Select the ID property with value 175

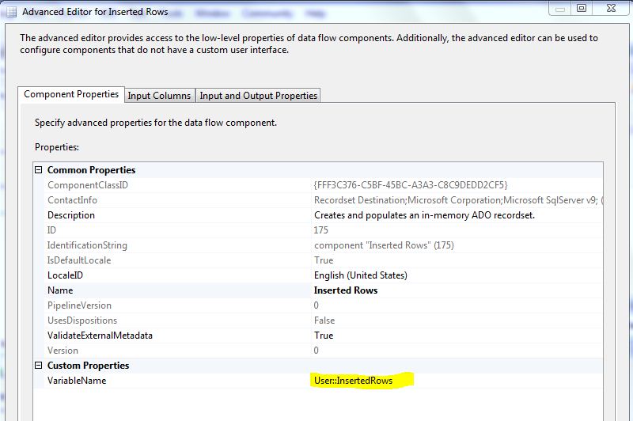click(x=54, y=230)
